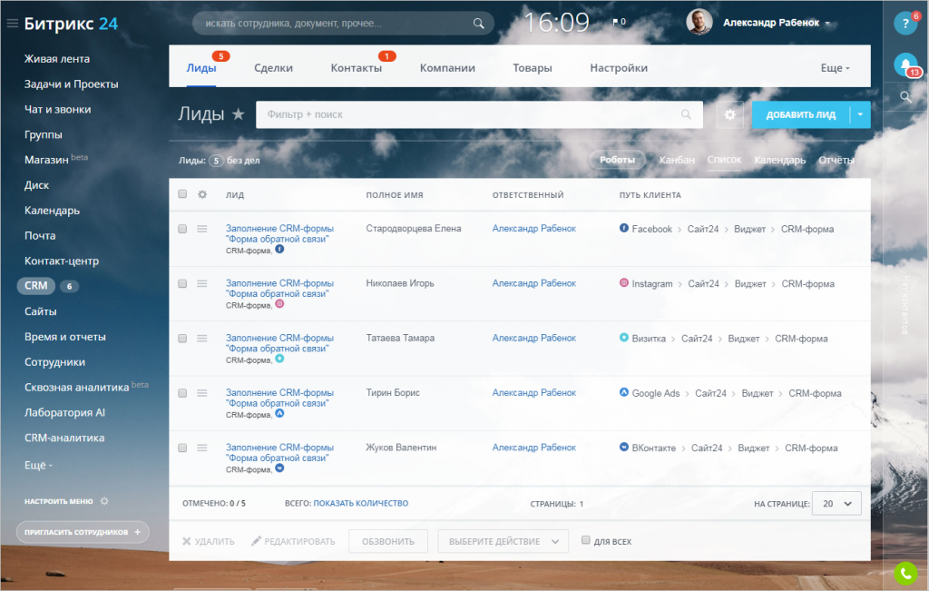Click the user avatar photo in the header
The height and width of the screenshot is (591, 929).
(699, 23)
